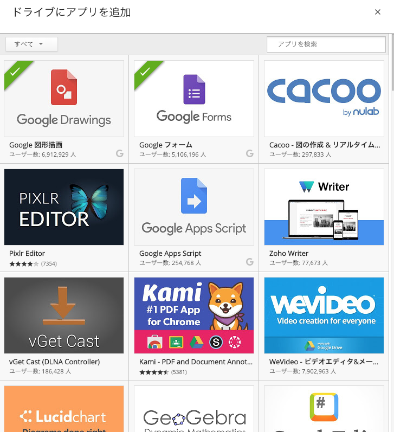Open the Kami PDF App thumbnail
This screenshot has height=432, width=394.
pos(194,315)
